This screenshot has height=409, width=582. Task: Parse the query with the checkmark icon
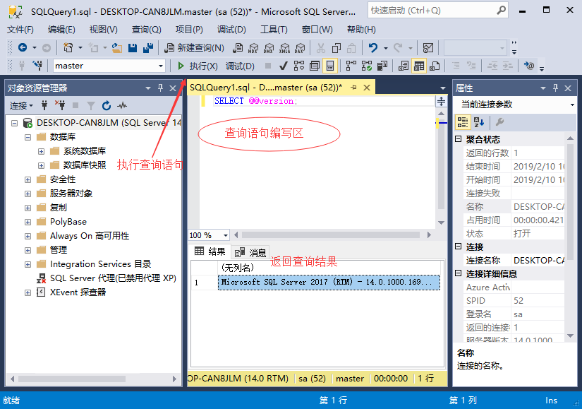[x=283, y=66]
